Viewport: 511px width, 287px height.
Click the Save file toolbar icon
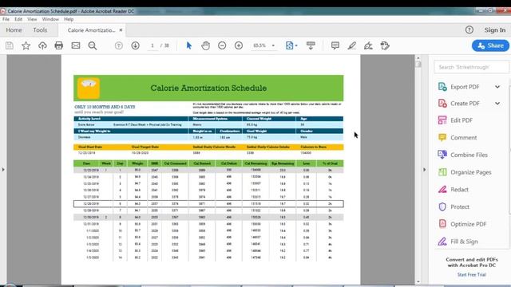pos(10,45)
